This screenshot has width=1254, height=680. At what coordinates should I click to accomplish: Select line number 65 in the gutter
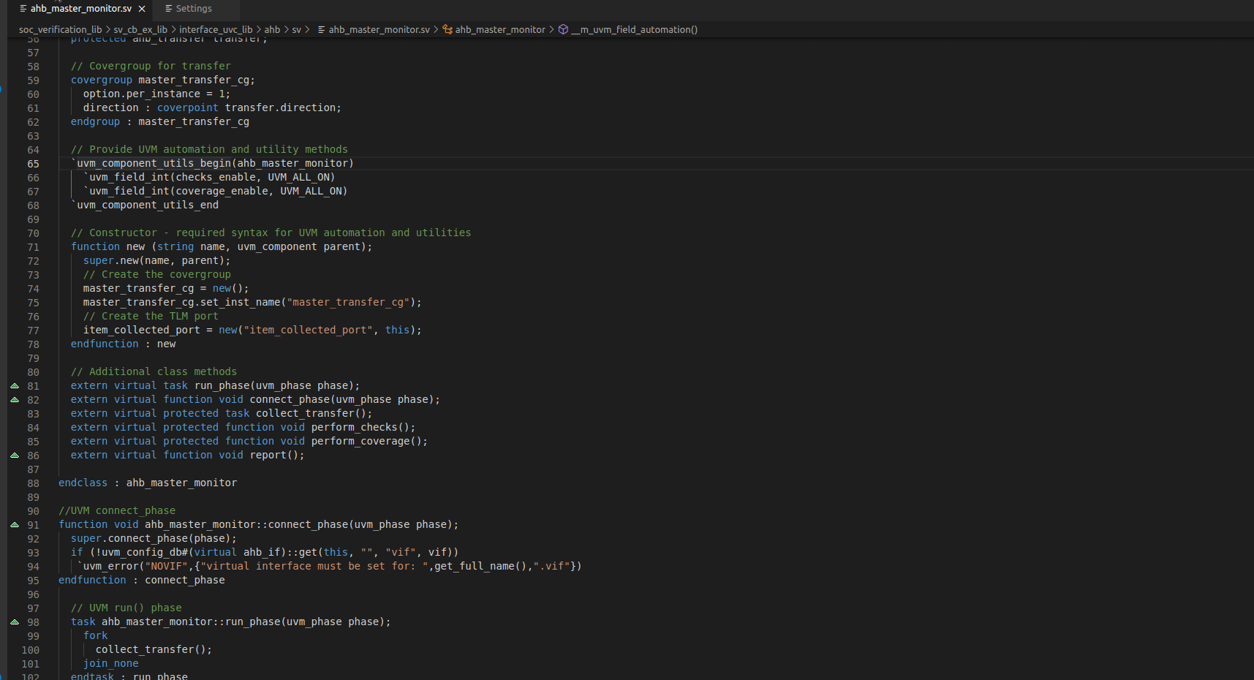pyautogui.click(x=33, y=163)
